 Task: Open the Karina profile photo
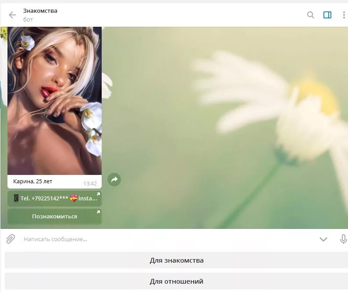[55, 101]
